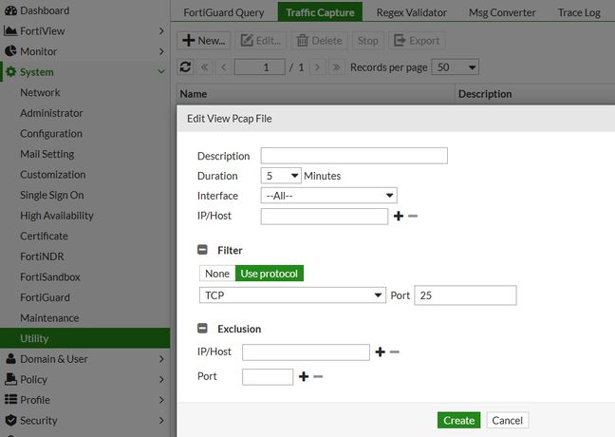Click the Stop button
The height and width of the screenshot is (437, 615).
[x=367, y=41]
